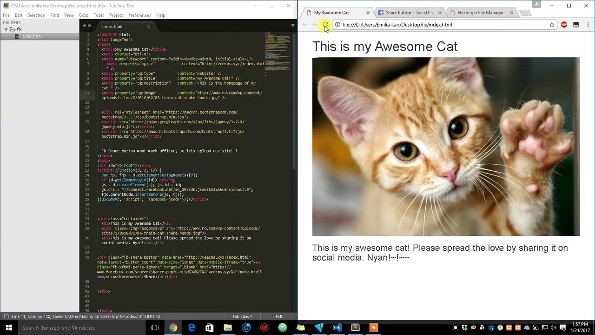Open Task View on the taskbar
Image resolution: width=595 pixels, height=335 pixels.
pyautogui.click(x=155, y=328)
